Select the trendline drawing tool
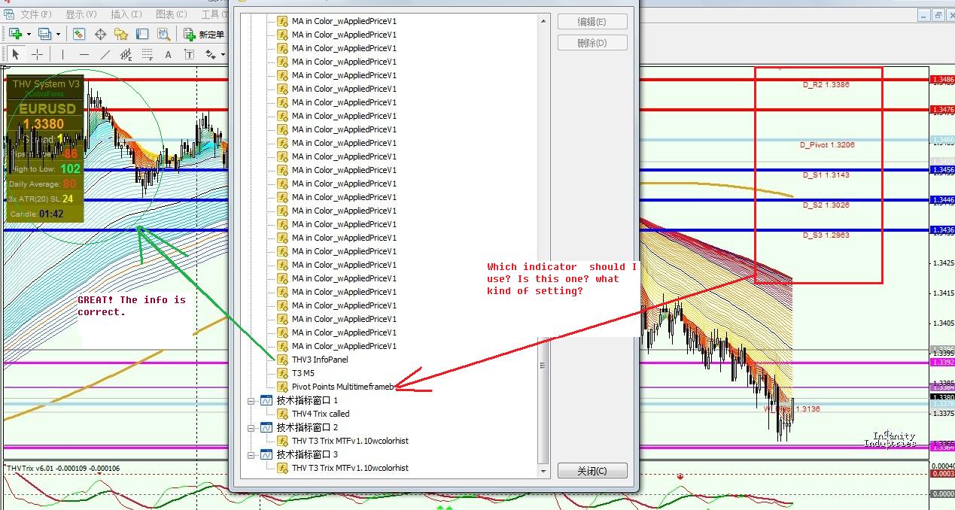Image resolution: width=955 pixels, height=510 pixels. (x=105, y=54)
